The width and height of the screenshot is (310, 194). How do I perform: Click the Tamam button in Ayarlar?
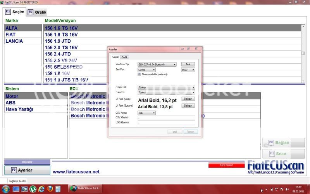191,132
